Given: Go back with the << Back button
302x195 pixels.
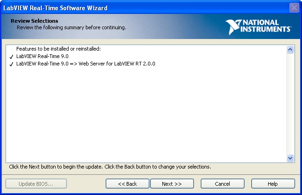Looking at the screenshot, I should click(127, 184).
